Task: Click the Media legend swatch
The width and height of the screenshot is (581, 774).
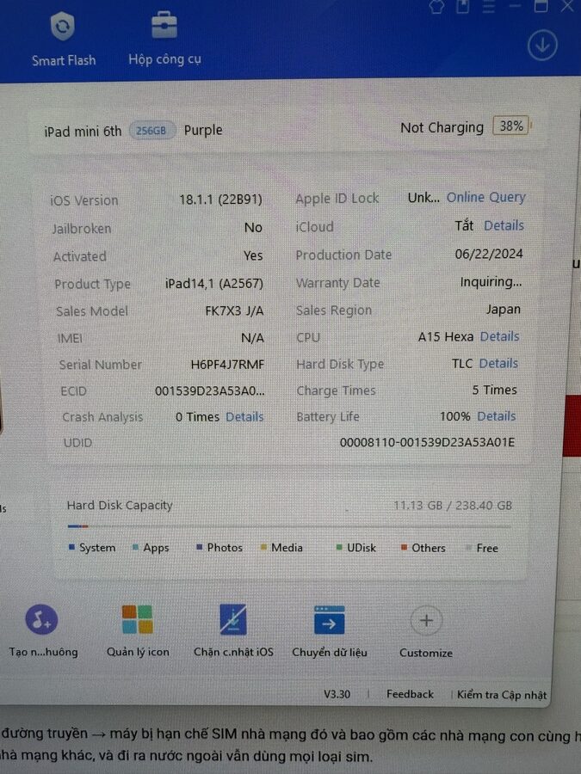Action: (264, 547)
